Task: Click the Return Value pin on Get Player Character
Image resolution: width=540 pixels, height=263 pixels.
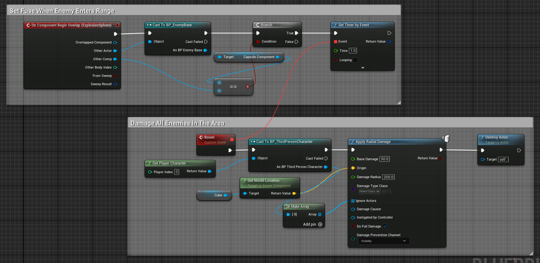Action: click(210, 171)
